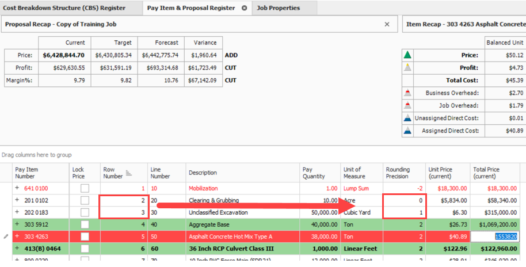The height and width of the screenshot is (267, 526).
Task: Click the Business Overhead pyramid icon
Action: 407,93
